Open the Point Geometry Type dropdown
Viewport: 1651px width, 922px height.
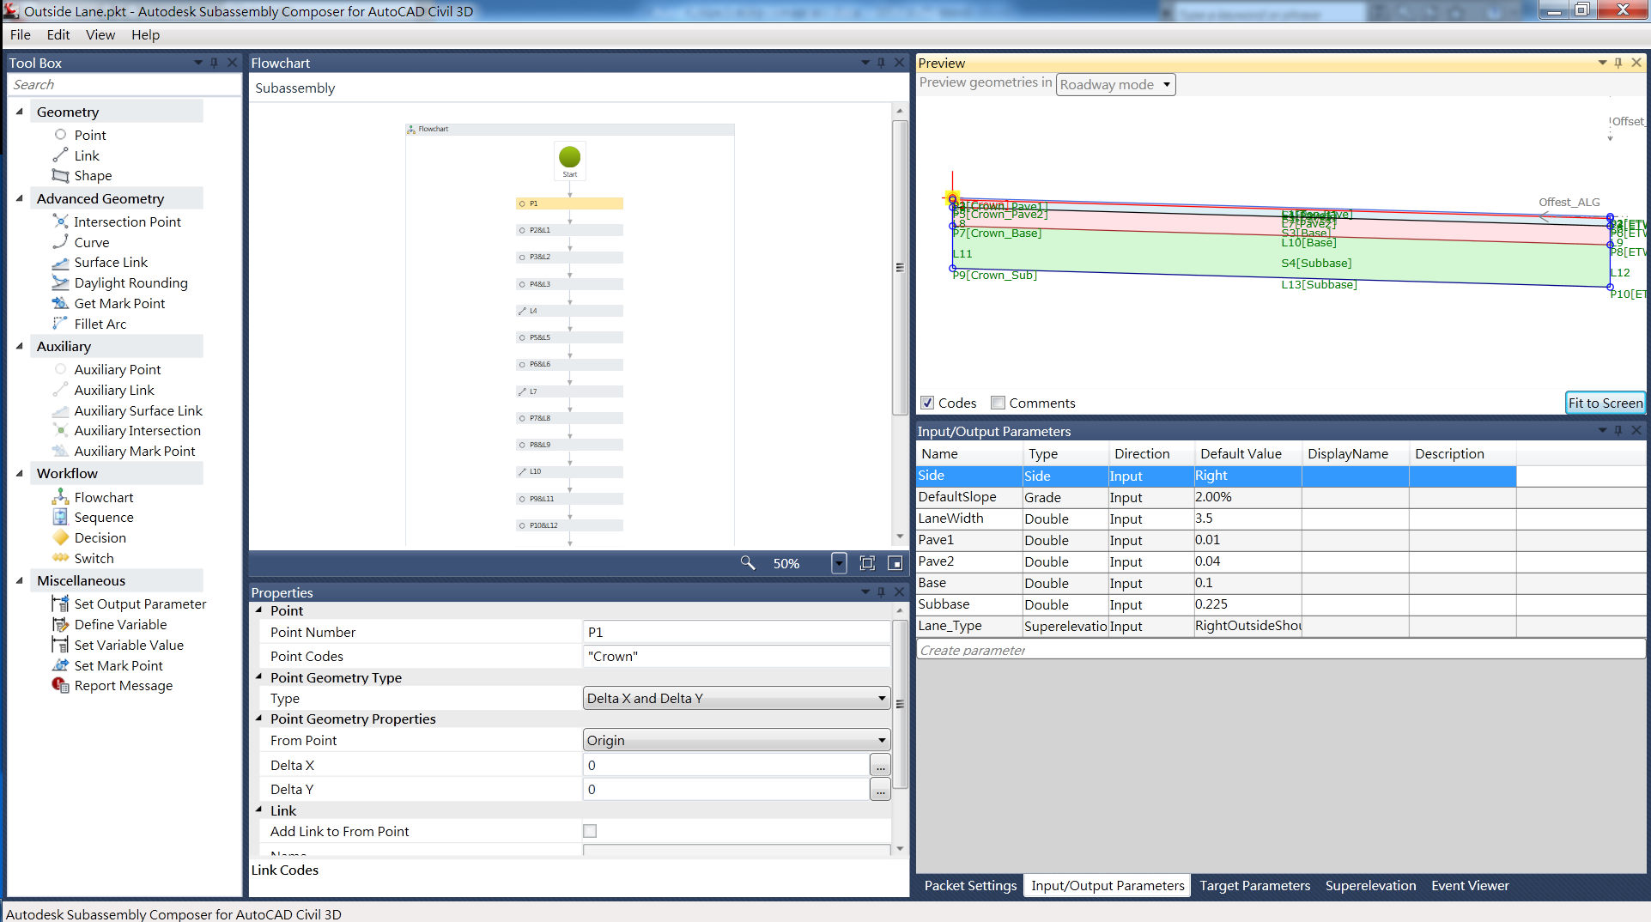coord(736,698)
